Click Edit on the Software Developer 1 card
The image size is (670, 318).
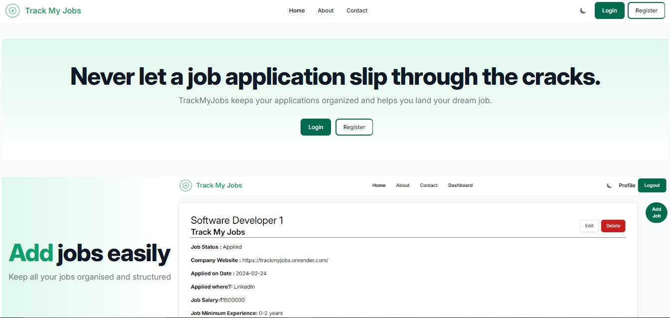click(589, 226)
